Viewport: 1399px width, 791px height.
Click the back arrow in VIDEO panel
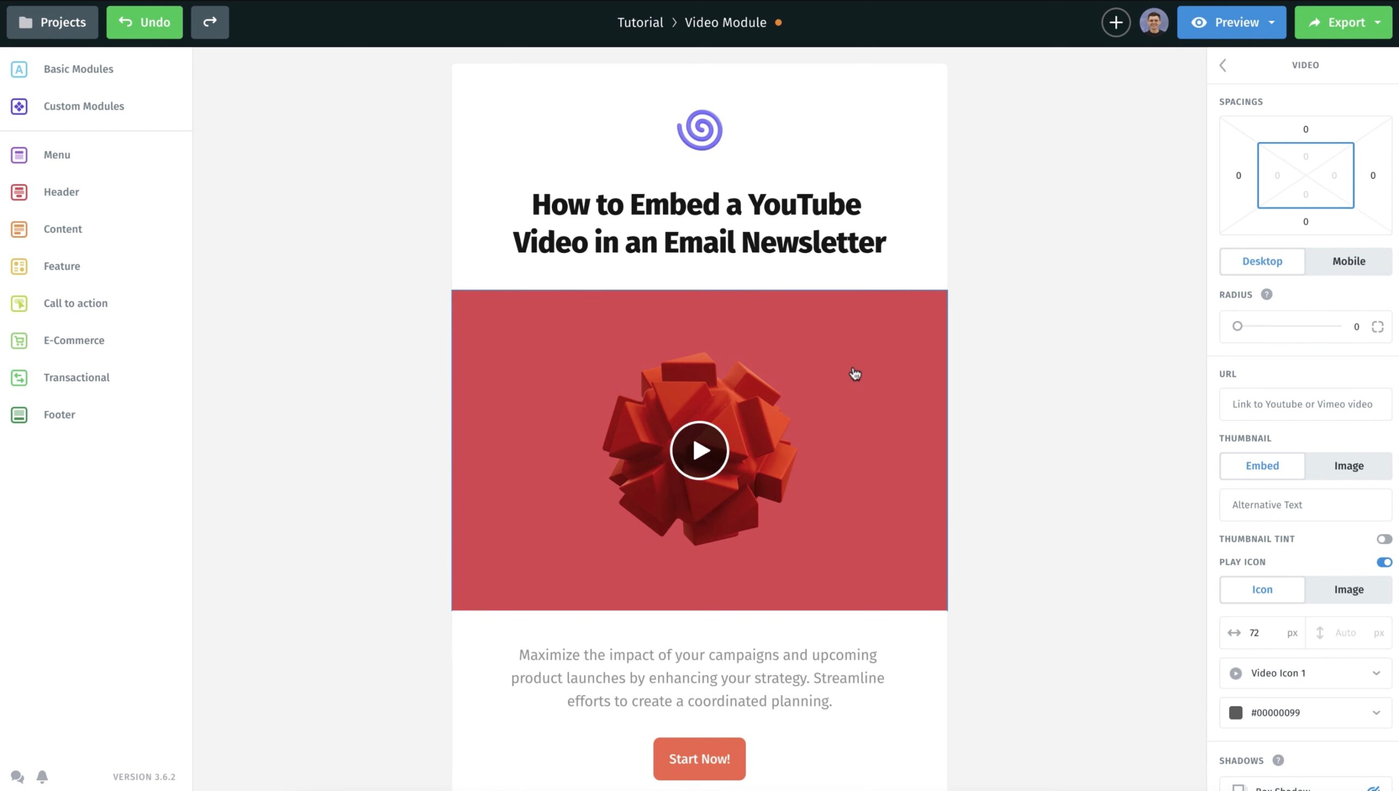click(x=1222, y=64)
